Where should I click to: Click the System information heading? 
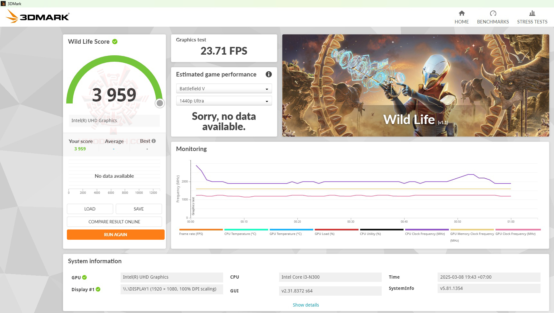[95, 261]
